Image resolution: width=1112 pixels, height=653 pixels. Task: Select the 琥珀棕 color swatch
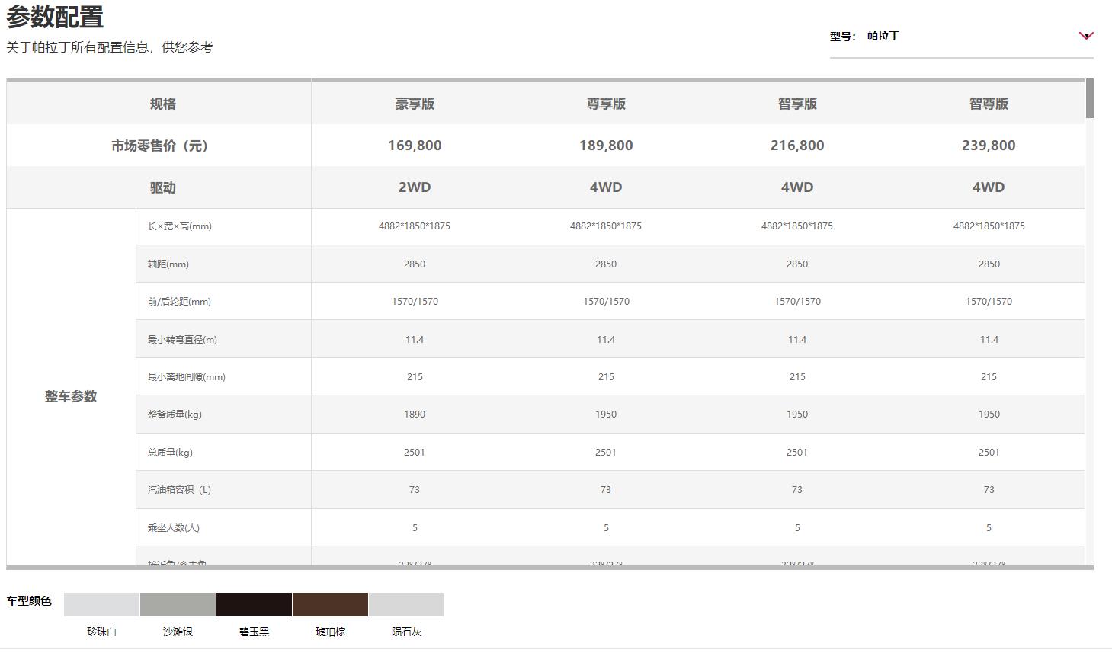(x=330, y=604)
